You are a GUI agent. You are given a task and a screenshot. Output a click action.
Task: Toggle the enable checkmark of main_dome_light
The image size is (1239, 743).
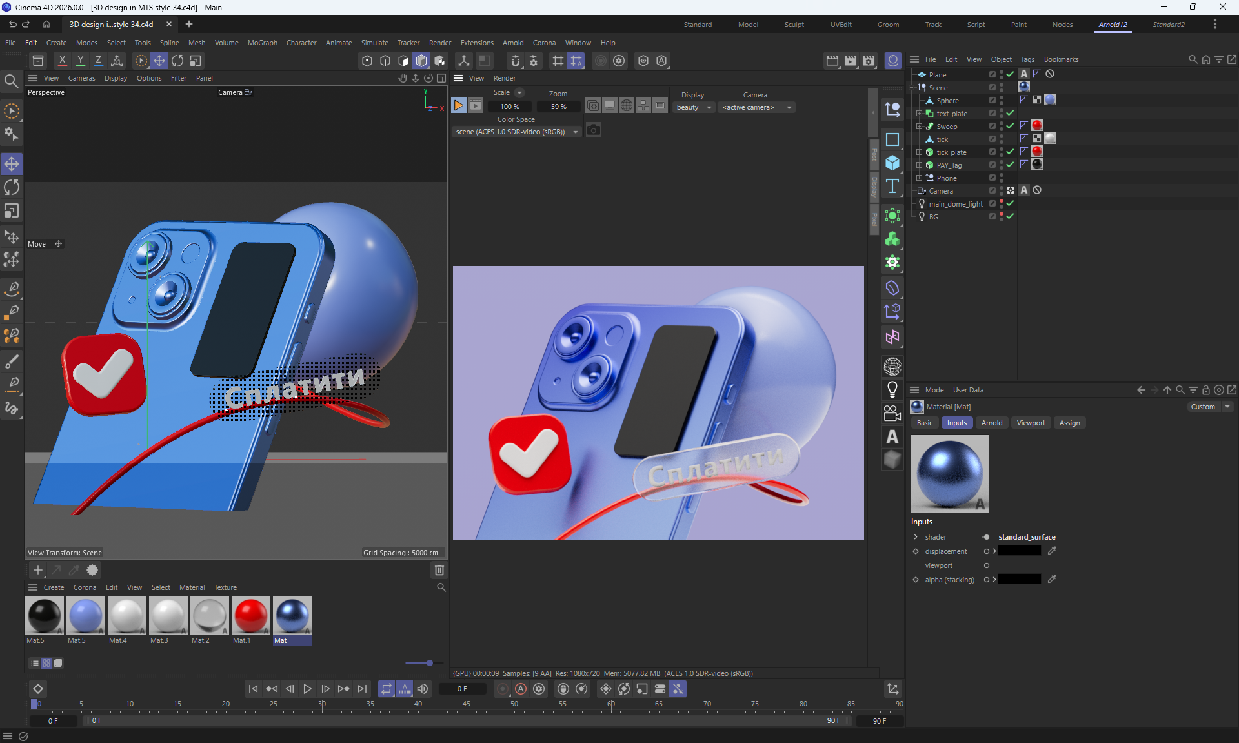(x=1010, y=204)
